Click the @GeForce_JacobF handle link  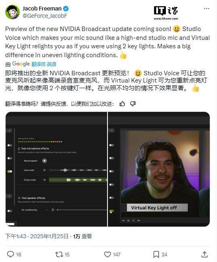[45, 16]
